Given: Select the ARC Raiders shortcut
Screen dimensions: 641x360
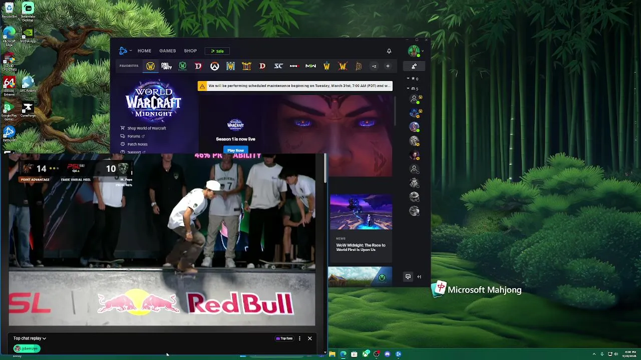Looking at the screenshot, I should click(28, 84).
